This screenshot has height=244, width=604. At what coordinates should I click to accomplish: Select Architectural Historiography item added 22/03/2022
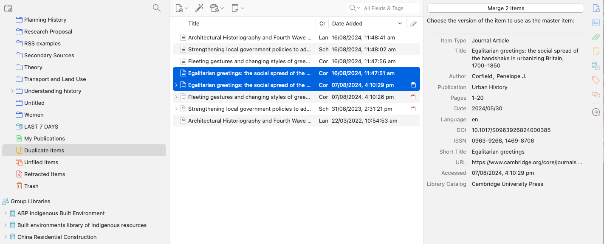(296, 121)
